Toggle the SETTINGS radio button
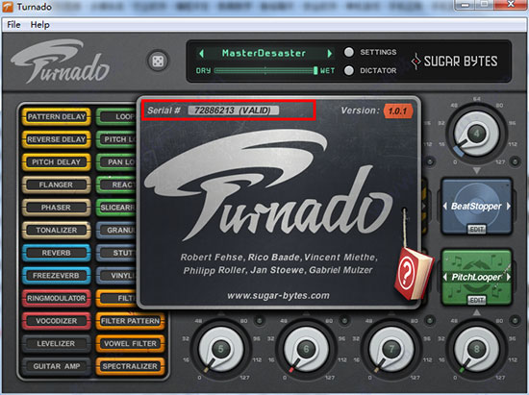 pyautogui.click(x=349, y=52)
